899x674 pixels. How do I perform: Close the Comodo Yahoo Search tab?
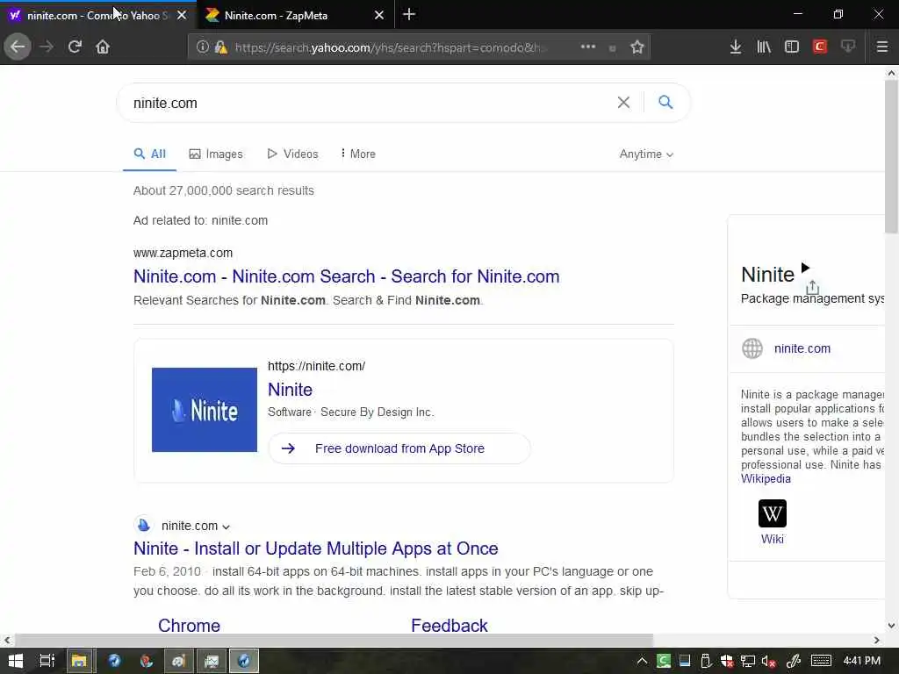click(x=182, y=16)
